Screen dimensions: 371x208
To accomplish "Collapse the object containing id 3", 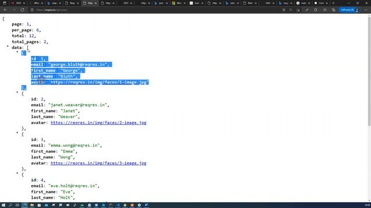I will (x=17, y=133).
